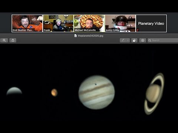Click the Search field

tap(163, 40)
